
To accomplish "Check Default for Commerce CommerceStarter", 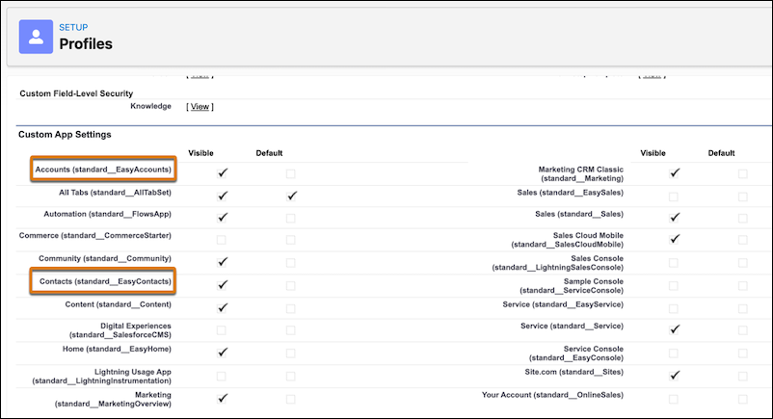I will pyautogui.click(x=291, y=240).
